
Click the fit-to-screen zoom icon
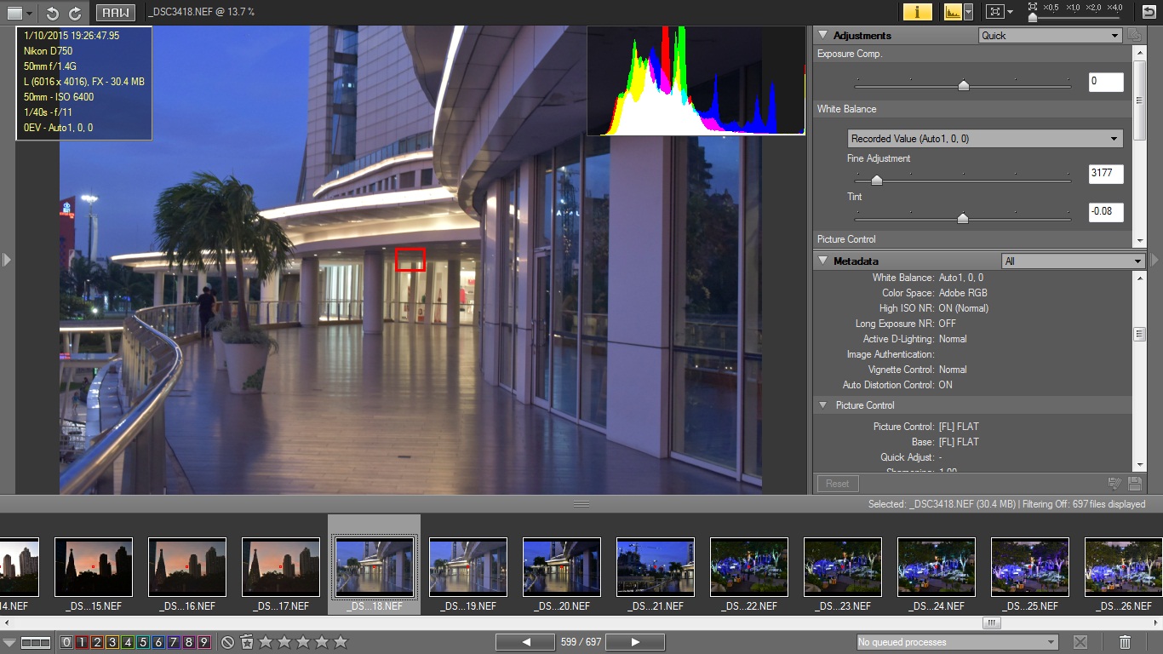(994, 12)
